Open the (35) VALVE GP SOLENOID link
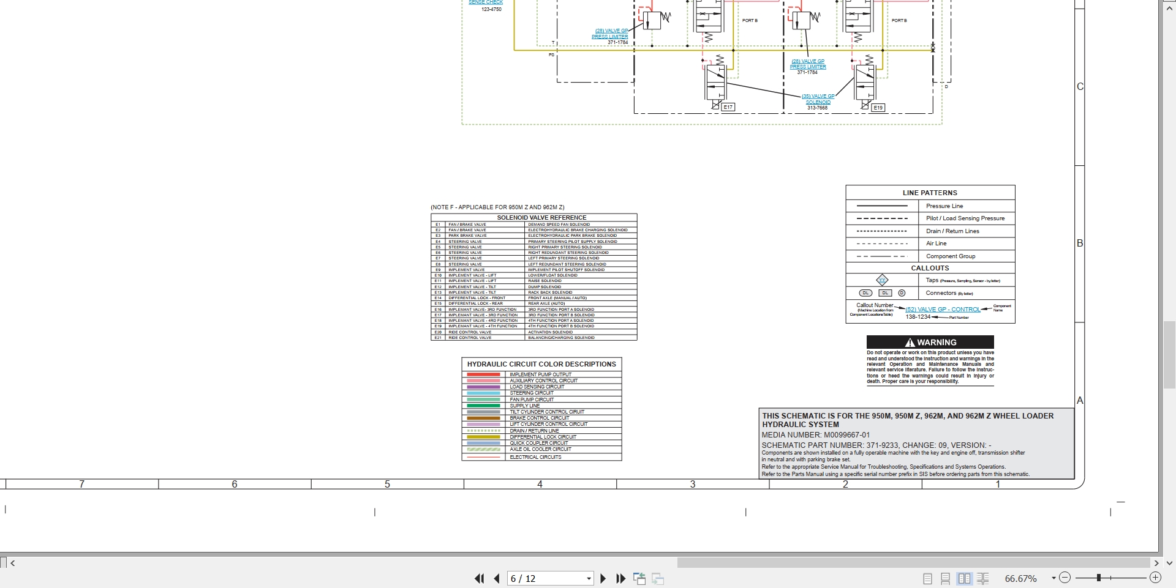The height and width of the screenshot is (588, 1176). (x=818, y=99)
